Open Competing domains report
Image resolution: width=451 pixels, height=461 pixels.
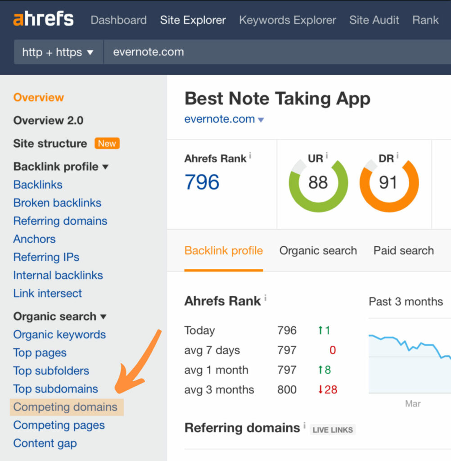click(65, 407)
